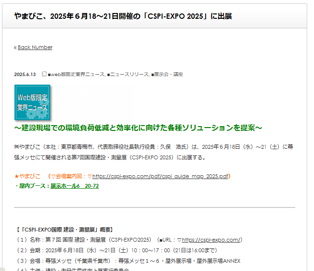The height and width of the screenshot is (271, 314).
Task: Click the paragraph beginning ㈱やまびこ(本社:東京都青梅市
Action: (x=154, y=152)
